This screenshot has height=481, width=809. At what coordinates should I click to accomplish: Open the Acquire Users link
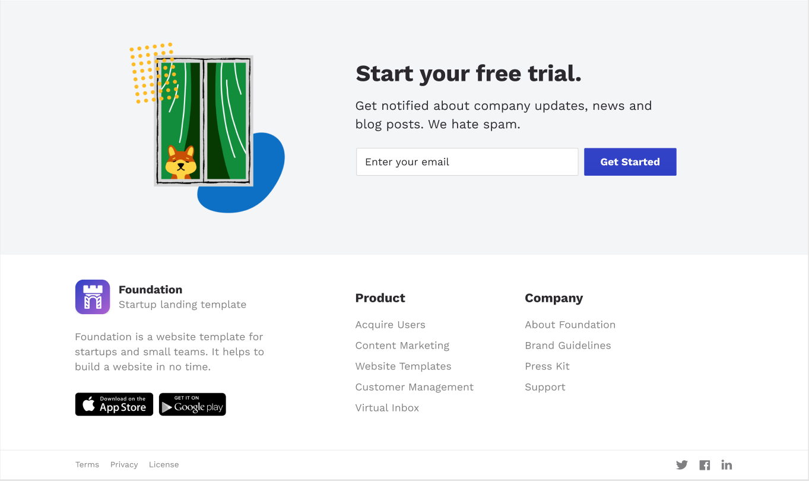point(390,325)
